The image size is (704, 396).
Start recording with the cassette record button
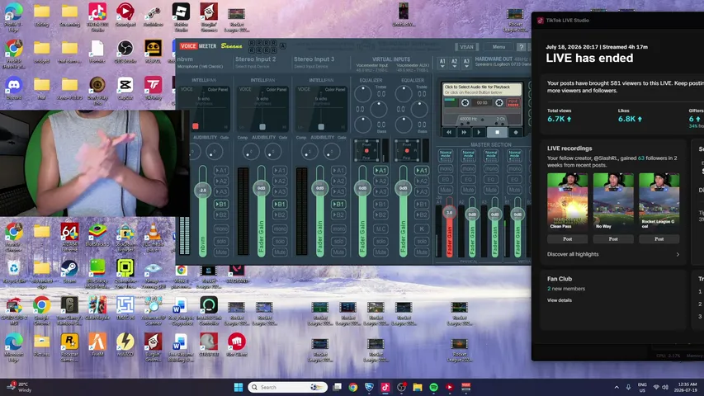(x=516, y=133)
